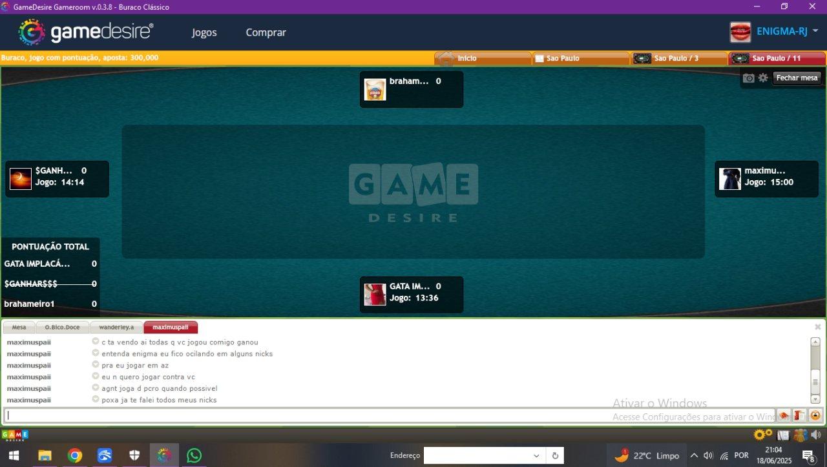Screen dimensions: 827x467
Task: Click the GameDesire logo
Action: tap(86, 32)
